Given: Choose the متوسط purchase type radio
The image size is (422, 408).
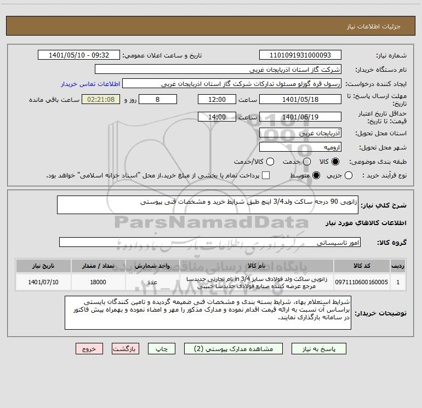Looking at the screenshot, I should 316,176.
